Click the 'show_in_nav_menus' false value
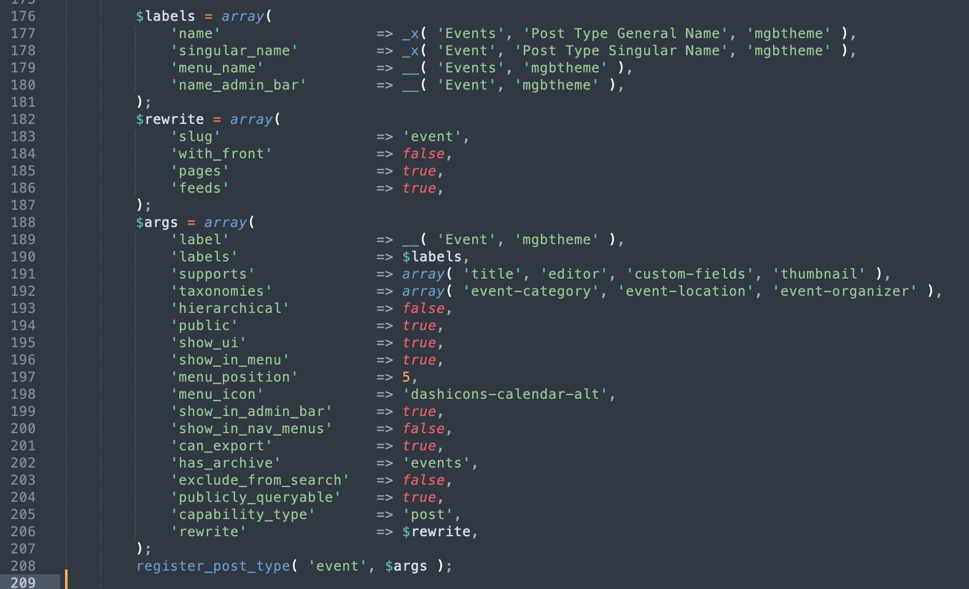The width and height of the screenshot is (969, 589). pos(424,428)
